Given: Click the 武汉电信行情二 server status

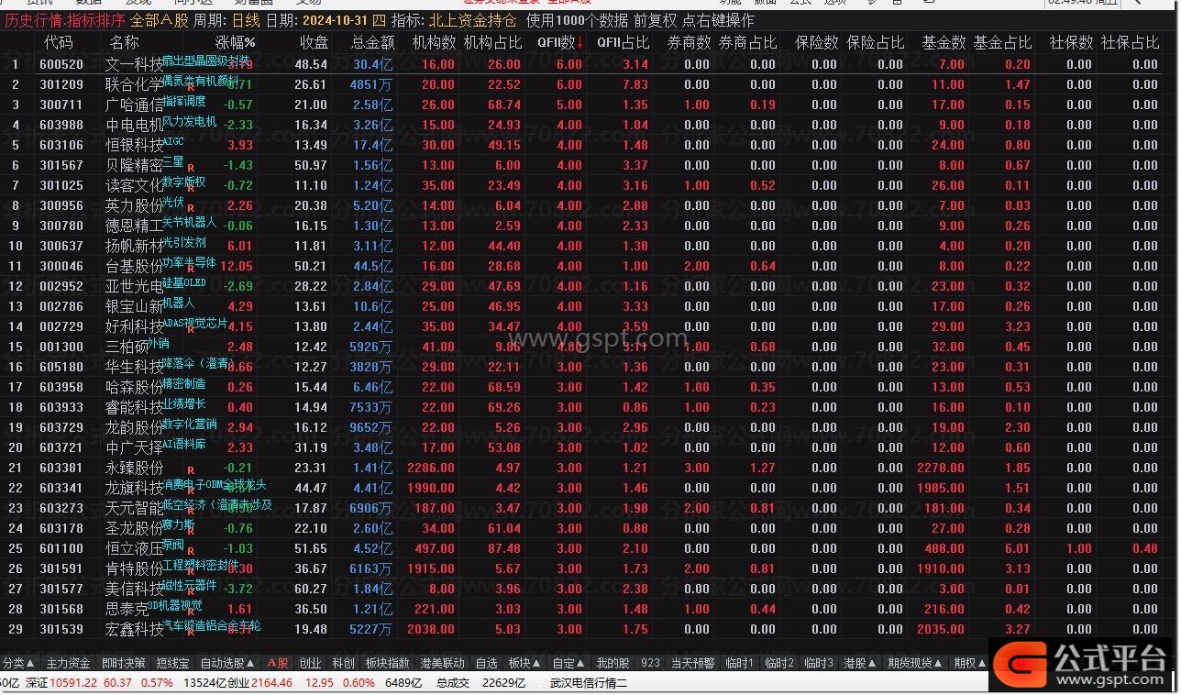Looking at the screenshot, I should pyautogui.click(x=588, y=682).
